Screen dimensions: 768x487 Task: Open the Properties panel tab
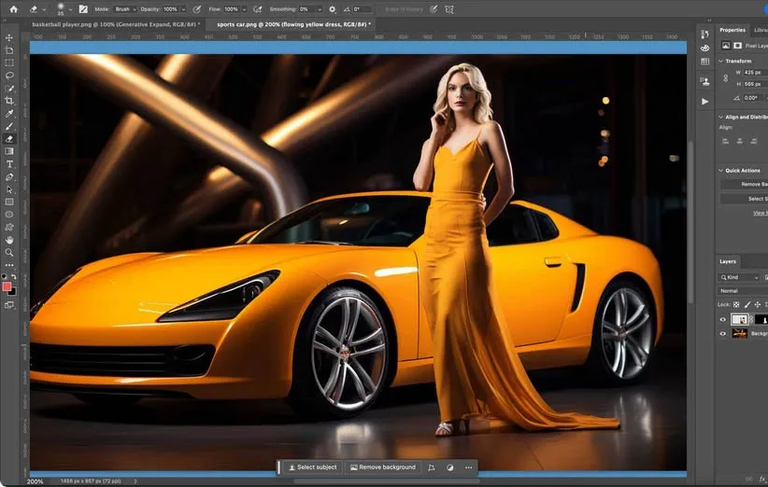(732, 30)
